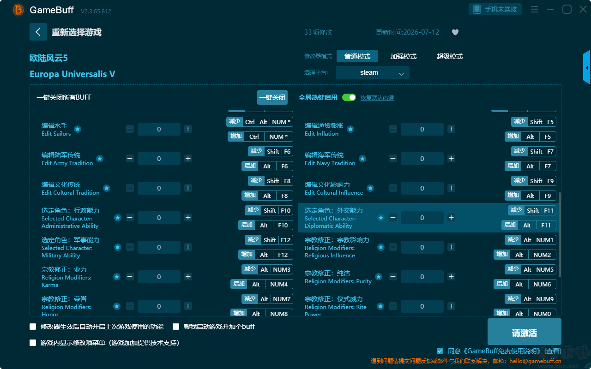Click Shift F12 decrease hotkey for Military Ability
591x369 pixels.
click(x=269, y=240)
